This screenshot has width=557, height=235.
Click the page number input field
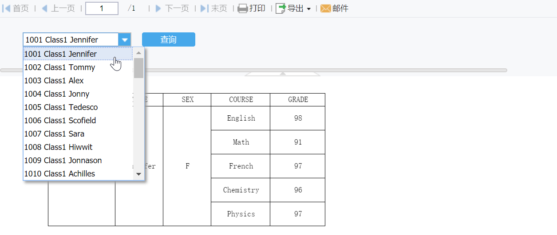point(102,8)
